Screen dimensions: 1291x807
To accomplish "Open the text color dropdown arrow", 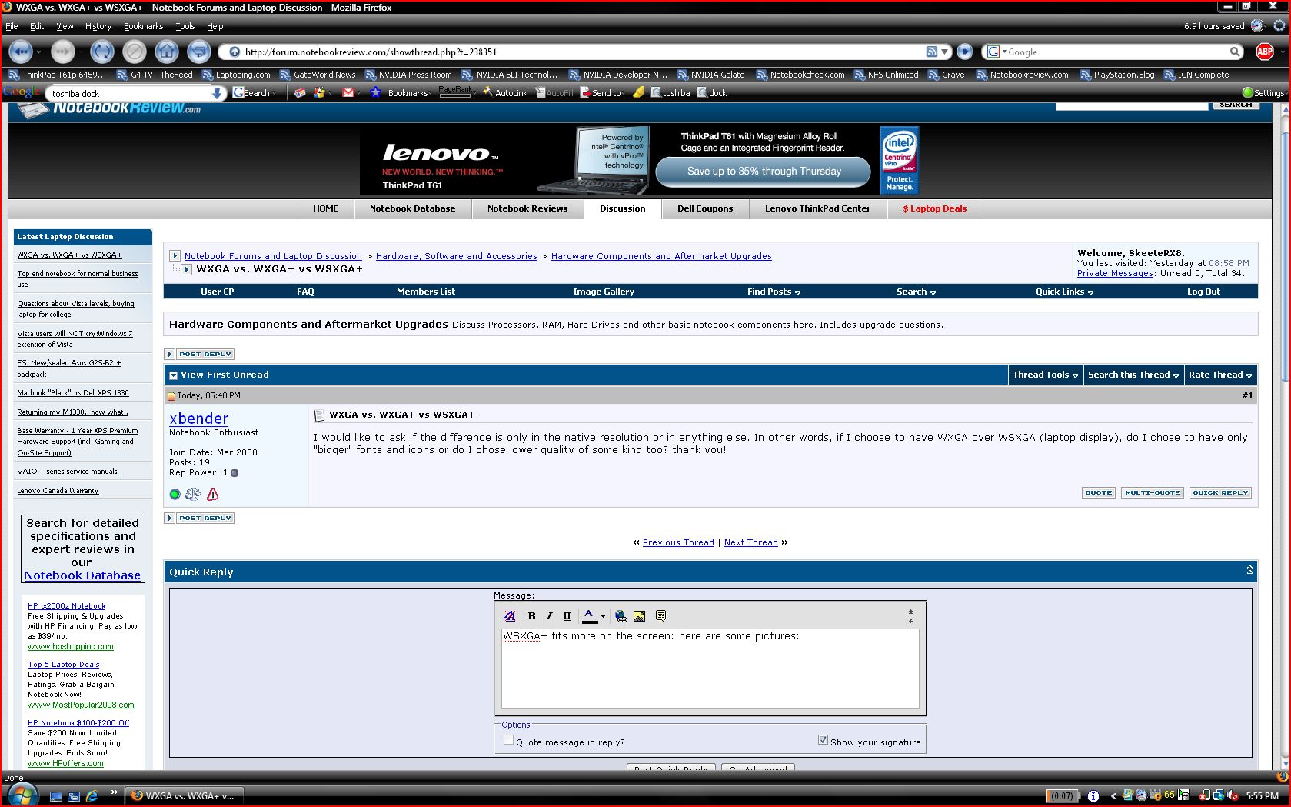I will coord(603,616).
